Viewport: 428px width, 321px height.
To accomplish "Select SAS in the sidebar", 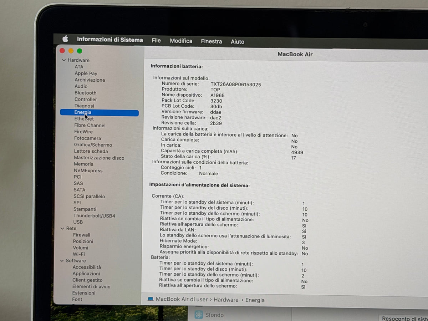I will pos(78,183).
